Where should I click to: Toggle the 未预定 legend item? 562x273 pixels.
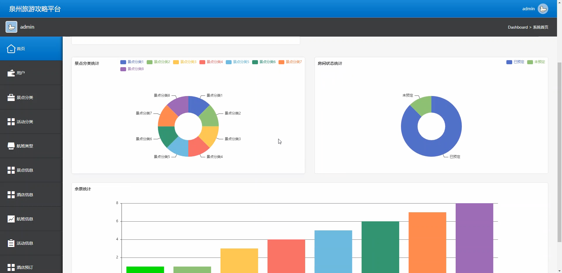[x=536, y=62]
